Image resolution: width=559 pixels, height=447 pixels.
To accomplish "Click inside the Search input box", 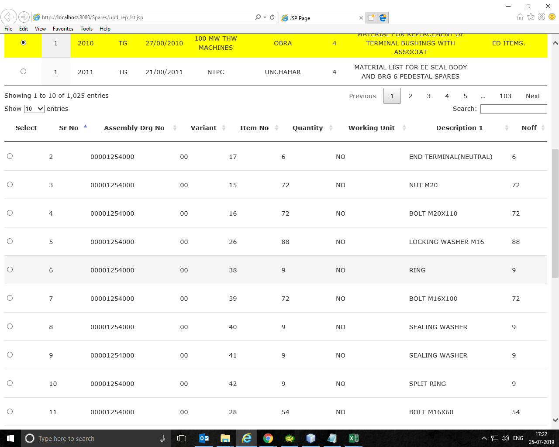I will click(514, 109).
